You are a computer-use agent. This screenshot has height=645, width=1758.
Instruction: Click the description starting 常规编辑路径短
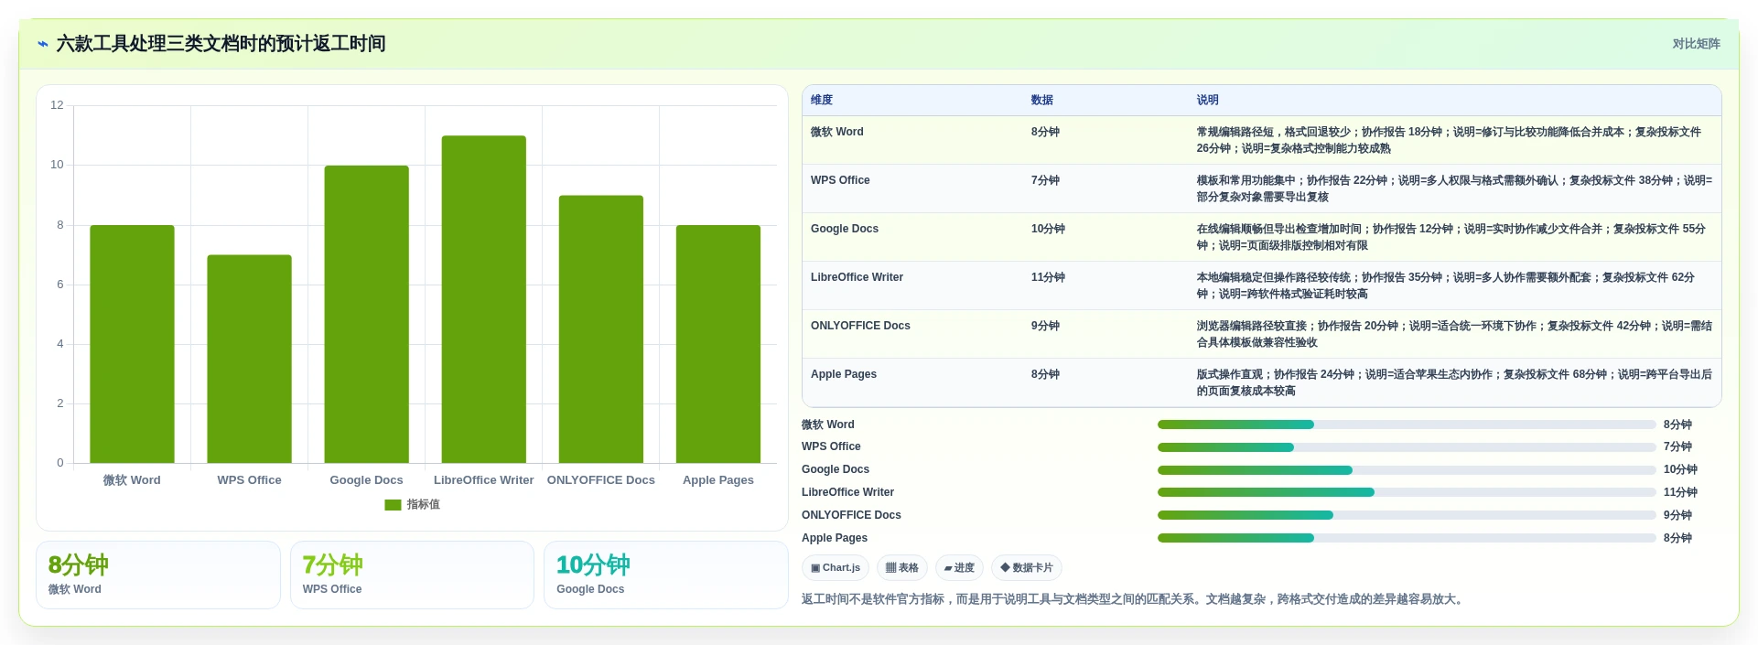pos(1449,140)
